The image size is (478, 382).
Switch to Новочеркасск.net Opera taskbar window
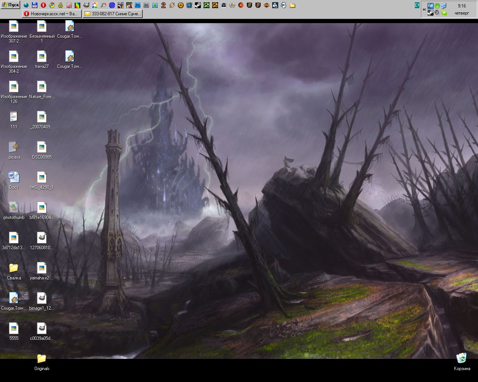click(x=52, y=14)
